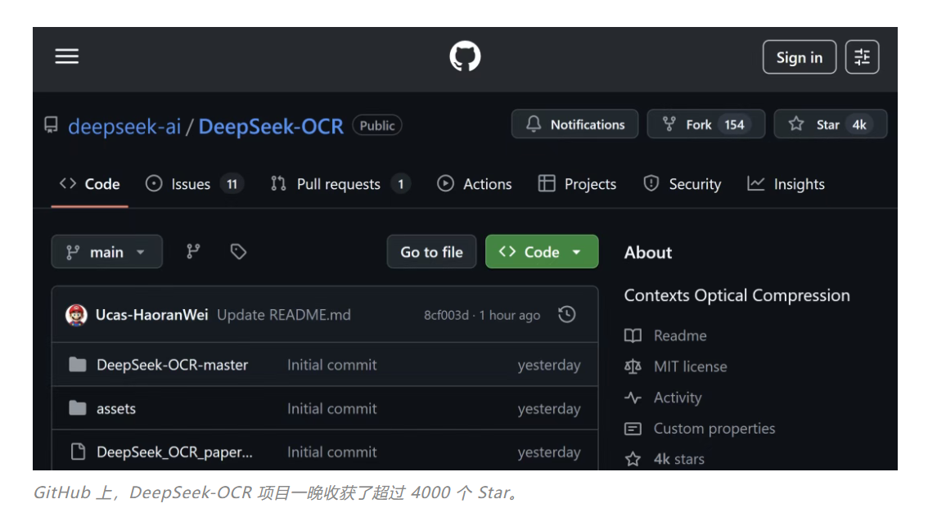928x517 pixels.
Task: Open the Pull requests tab
Action: click(x=338, y=184)
